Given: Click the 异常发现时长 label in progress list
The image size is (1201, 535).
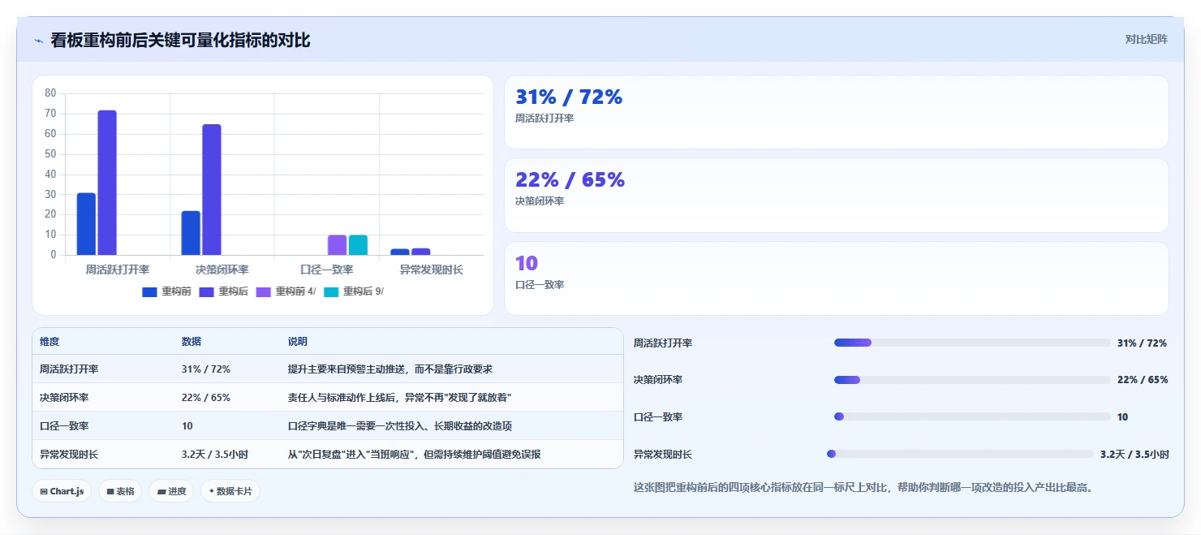Looking at the screenshot, I should tap(663, 455).
